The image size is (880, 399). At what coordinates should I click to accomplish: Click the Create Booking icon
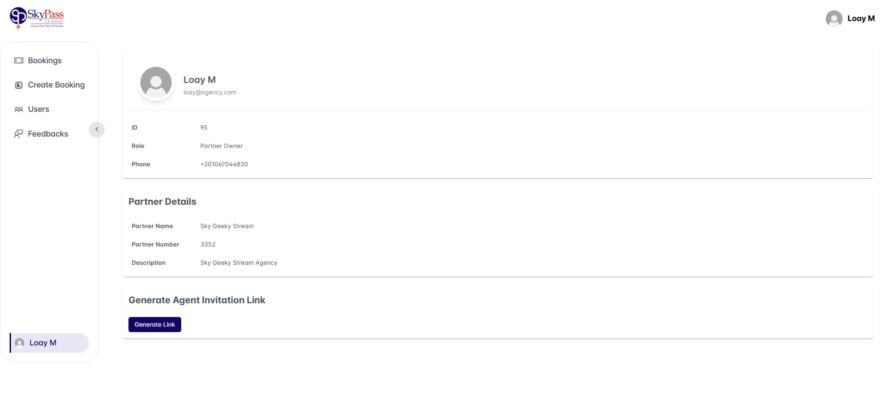[x=19, y=85]
